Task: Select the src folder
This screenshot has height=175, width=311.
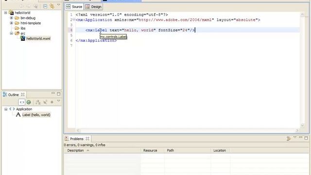Action: point(23,34)
